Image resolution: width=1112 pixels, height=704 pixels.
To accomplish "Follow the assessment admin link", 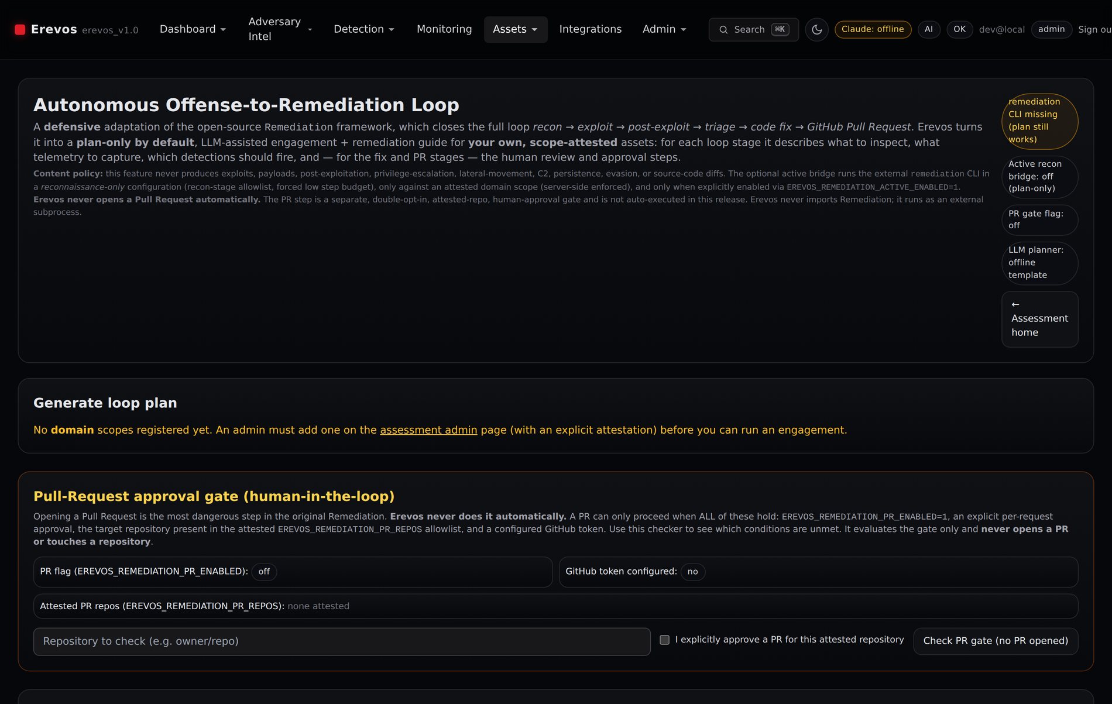I will pyautogui.click(x=428, y=430).
